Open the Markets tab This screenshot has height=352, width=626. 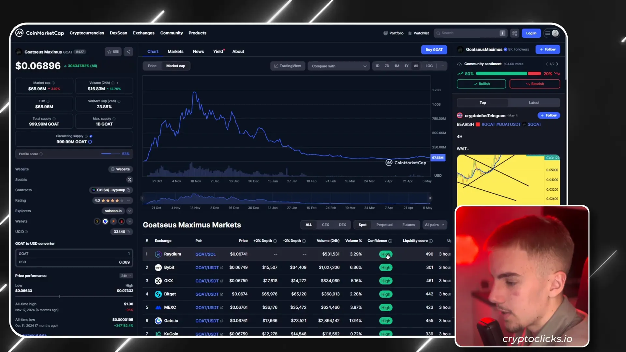(175, 51)
